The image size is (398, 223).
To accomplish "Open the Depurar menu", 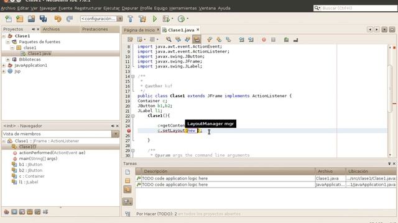I will pyautogui.click(x=130, y=8).
